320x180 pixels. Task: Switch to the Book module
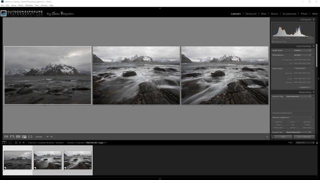[274, 14]
